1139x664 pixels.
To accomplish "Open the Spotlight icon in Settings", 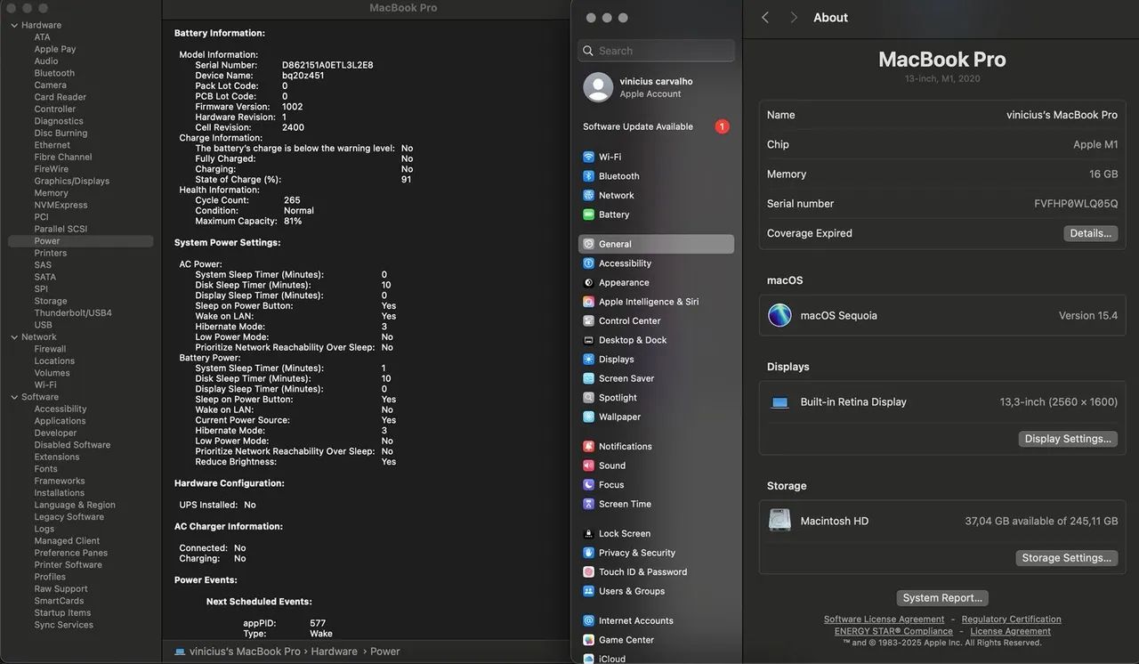I will click(x=588, y=398).
